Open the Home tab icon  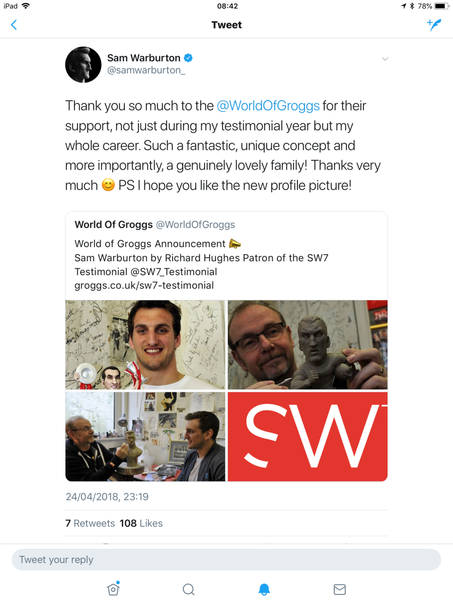pos(113,589)
